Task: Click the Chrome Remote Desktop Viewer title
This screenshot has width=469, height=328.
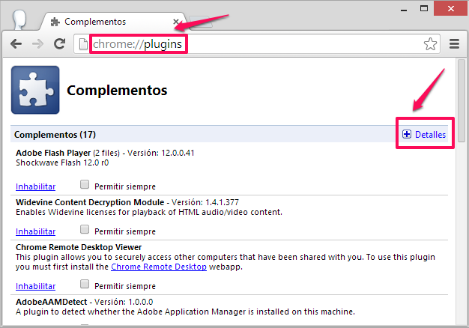Action: pos(79,247)
